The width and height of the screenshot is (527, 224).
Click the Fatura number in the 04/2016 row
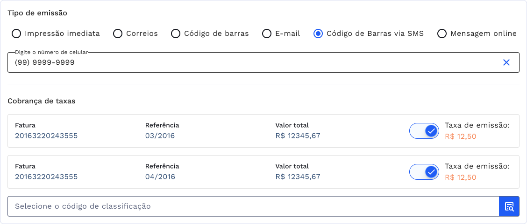pyautogui.click(x=46, y=177)
